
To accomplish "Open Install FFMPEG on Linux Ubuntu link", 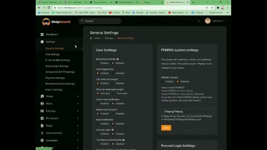I will point(177,94).
